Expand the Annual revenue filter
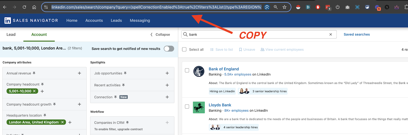 pyautogui.click(x=79, y=73)
